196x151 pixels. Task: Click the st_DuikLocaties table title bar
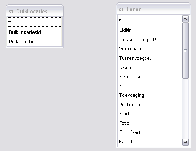[35, 11]
